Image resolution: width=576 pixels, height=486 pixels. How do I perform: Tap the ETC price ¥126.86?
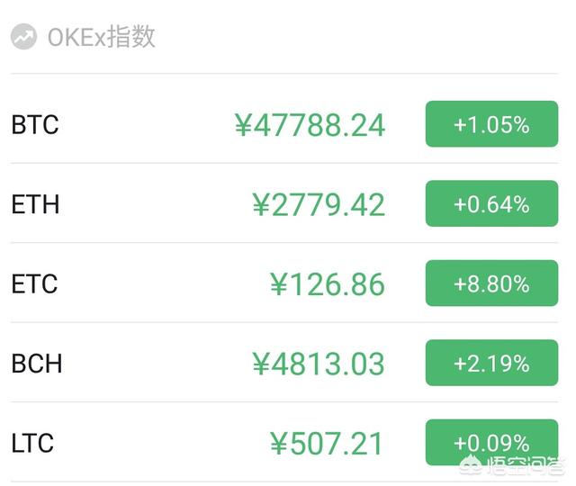328,284
